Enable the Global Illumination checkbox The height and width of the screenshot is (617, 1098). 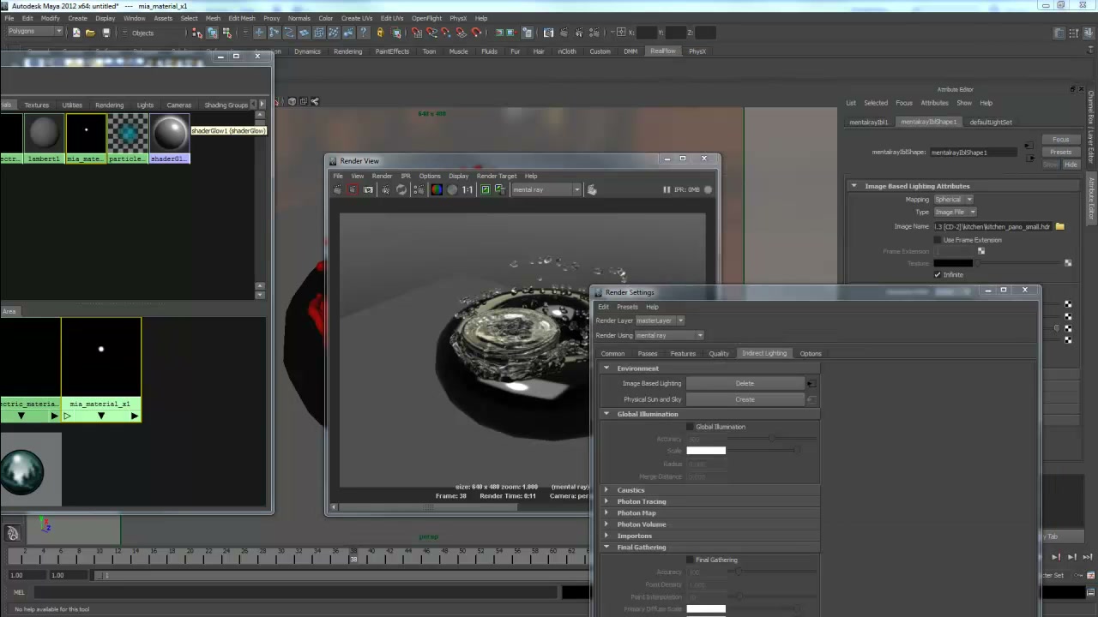(x=690, y=427)
